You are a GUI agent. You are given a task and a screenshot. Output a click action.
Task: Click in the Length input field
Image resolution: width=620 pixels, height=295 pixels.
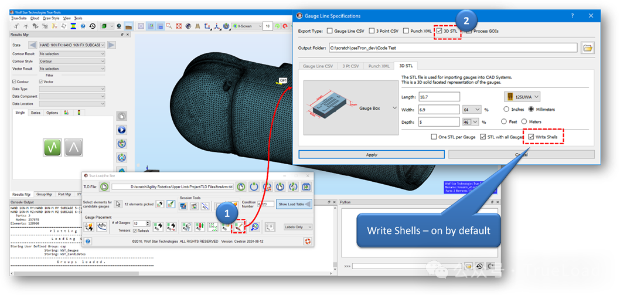[439, 97]
